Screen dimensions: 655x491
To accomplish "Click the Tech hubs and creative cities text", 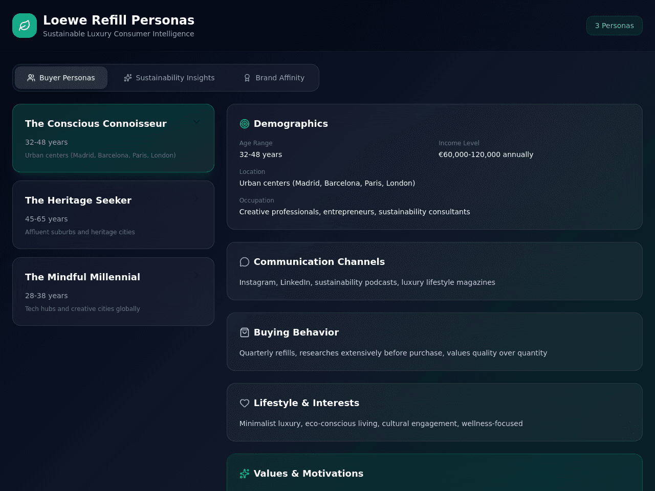I will (82, 309).
